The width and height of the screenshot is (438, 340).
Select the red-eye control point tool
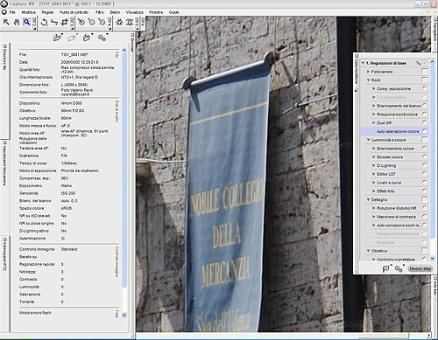pyautogui.click(x=130, y=22)
